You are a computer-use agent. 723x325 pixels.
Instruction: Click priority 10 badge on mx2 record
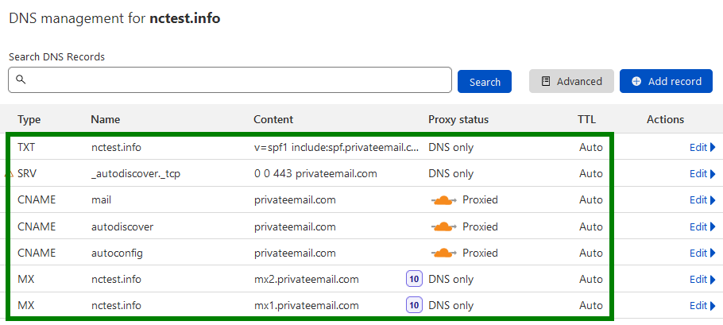(x=414, y=280)
